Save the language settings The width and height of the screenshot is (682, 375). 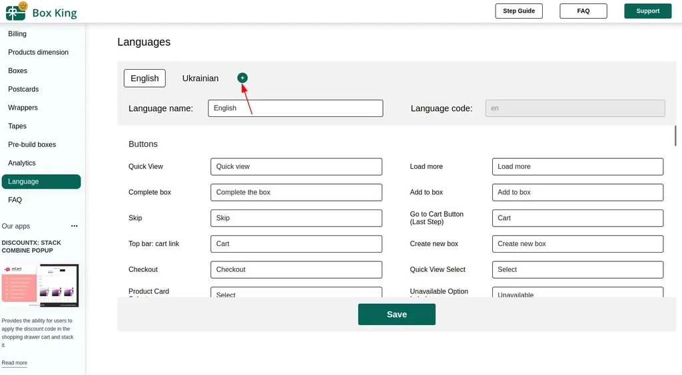click(397, 314)
